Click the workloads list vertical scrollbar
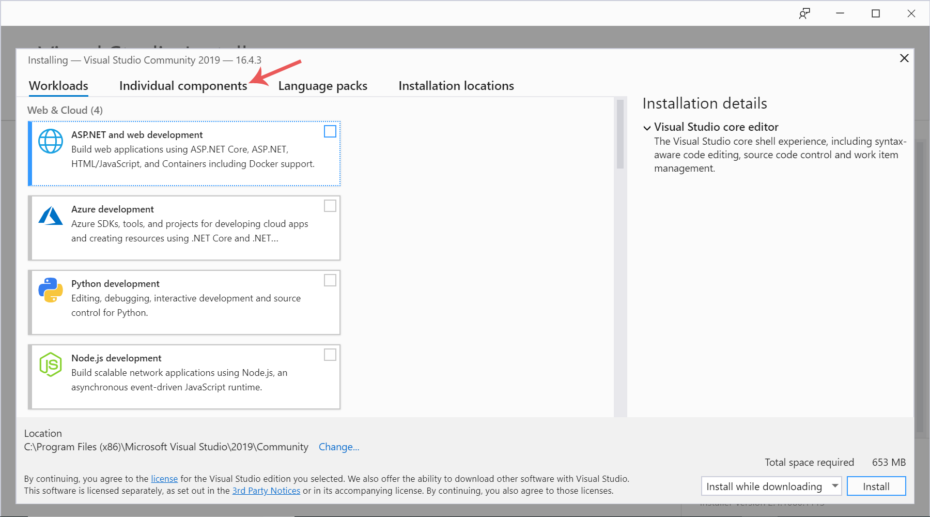 point(620,134)
